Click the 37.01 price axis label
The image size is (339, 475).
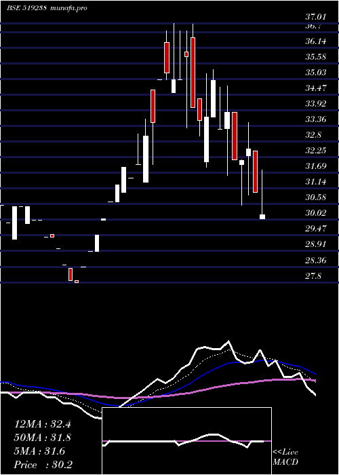point(316,17)
